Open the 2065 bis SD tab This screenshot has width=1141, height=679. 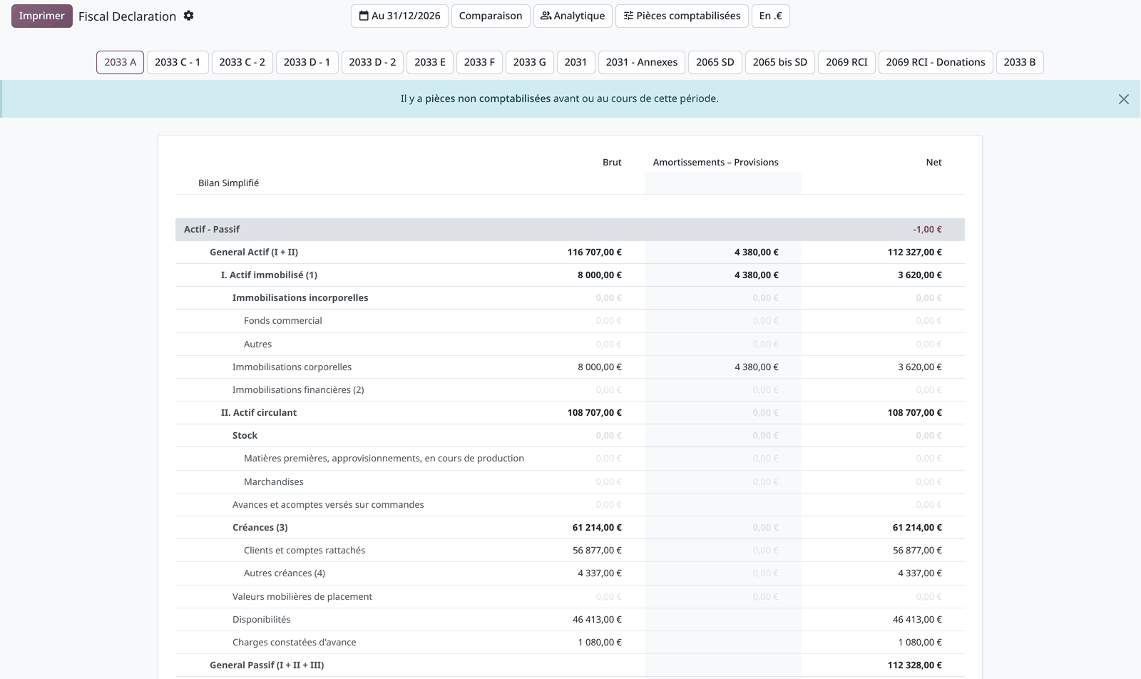coord(780,62)
